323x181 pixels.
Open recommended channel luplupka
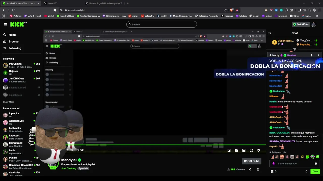pyautogui.click(x=21, y=115)
